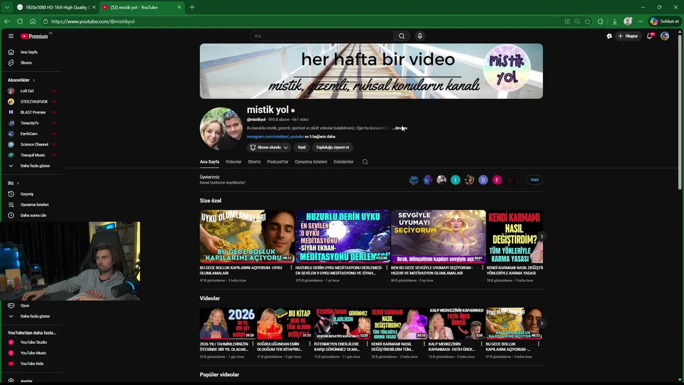Select the Ana Sayfa channel tab
Screen dimensions: 684x385
coord(209,161)
